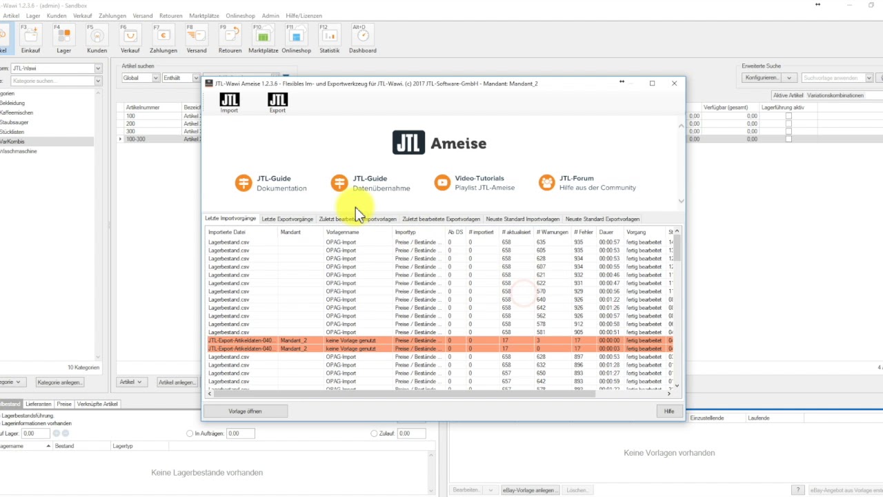Open the Kategorie suchen dropdown
This screenshot has height=497, width=883.
click(98, 81)
